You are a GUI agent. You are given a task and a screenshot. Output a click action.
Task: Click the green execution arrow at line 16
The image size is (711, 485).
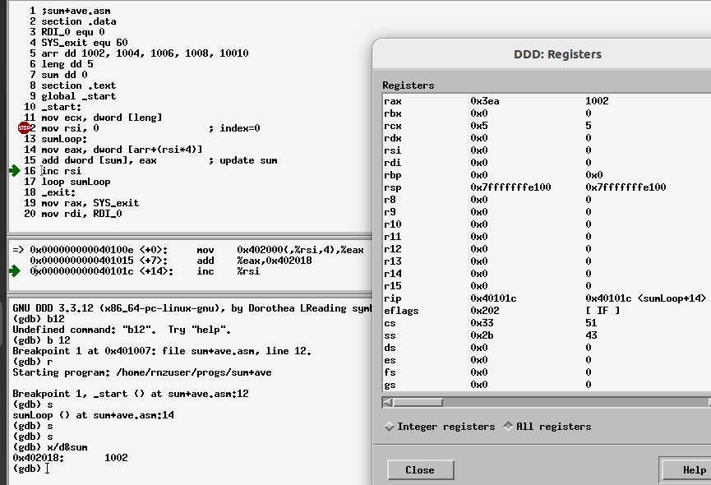tap(15, 171)
